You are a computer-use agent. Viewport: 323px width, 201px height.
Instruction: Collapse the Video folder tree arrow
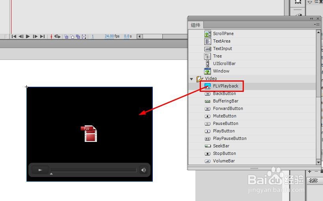pyautogui.click(x=191, y=79)
